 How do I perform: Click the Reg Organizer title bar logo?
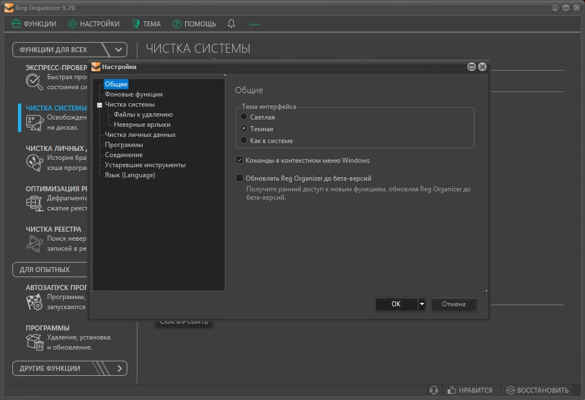click(9, 8)
